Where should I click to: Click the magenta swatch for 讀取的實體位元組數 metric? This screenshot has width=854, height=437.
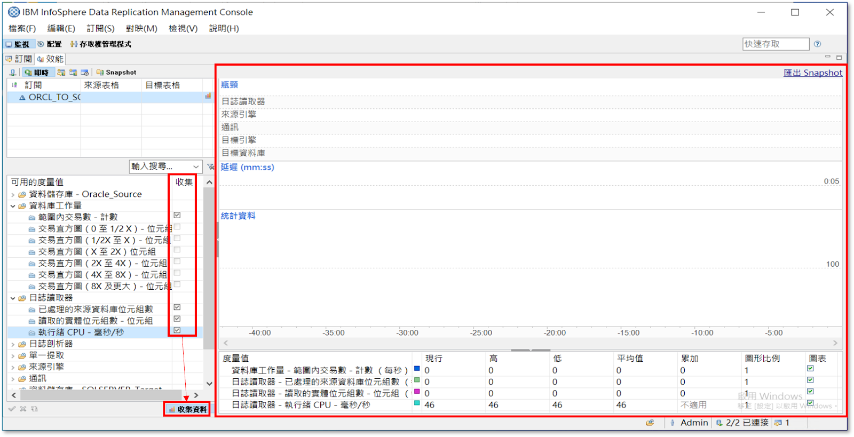(417, 392)
